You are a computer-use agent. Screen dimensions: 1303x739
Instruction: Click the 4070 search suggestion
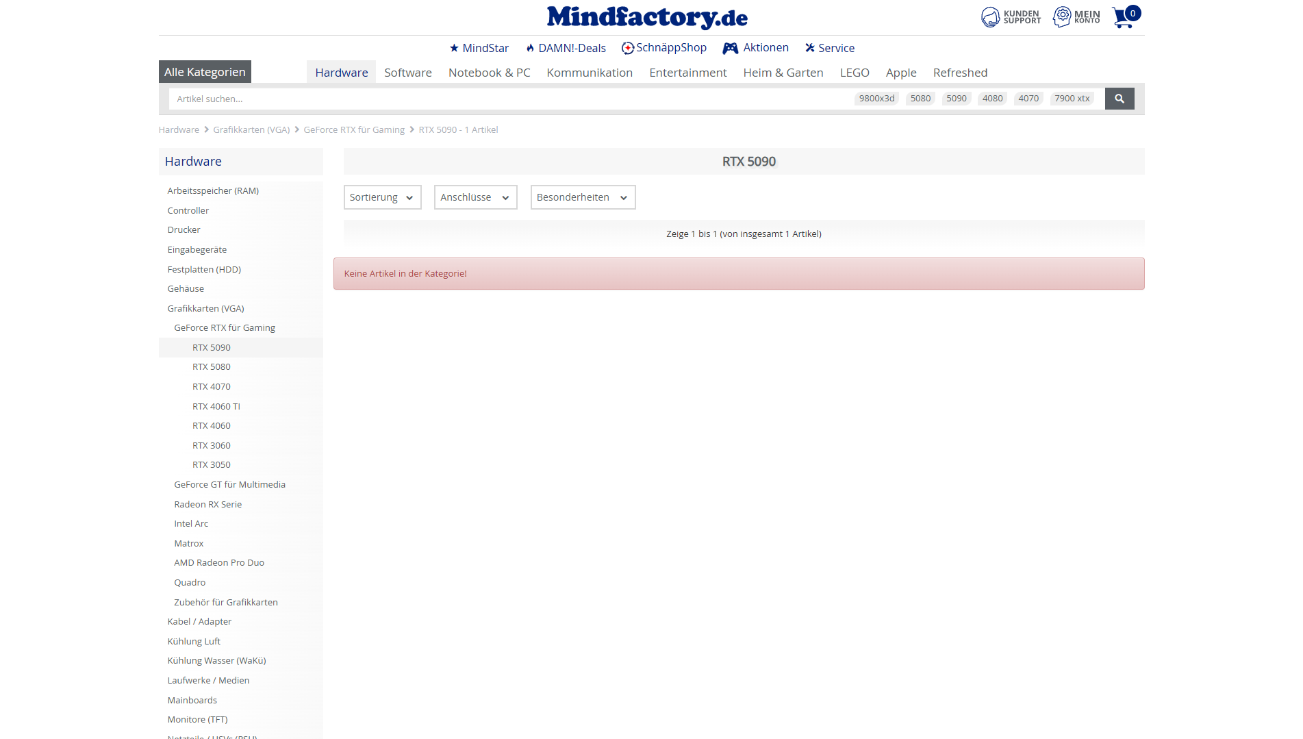(1028, 99)
